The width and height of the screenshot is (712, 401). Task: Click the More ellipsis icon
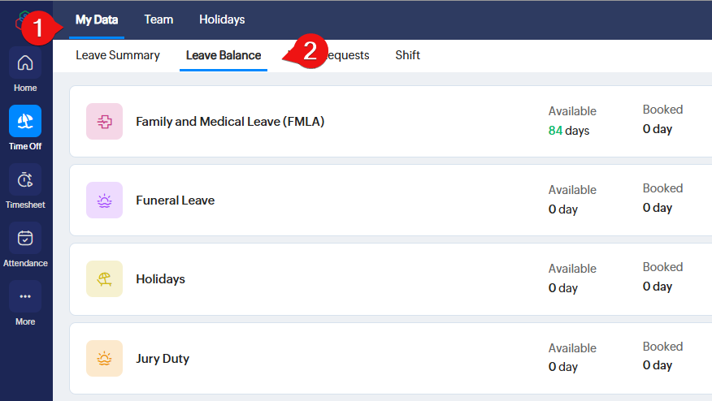(x=25, y=297)
